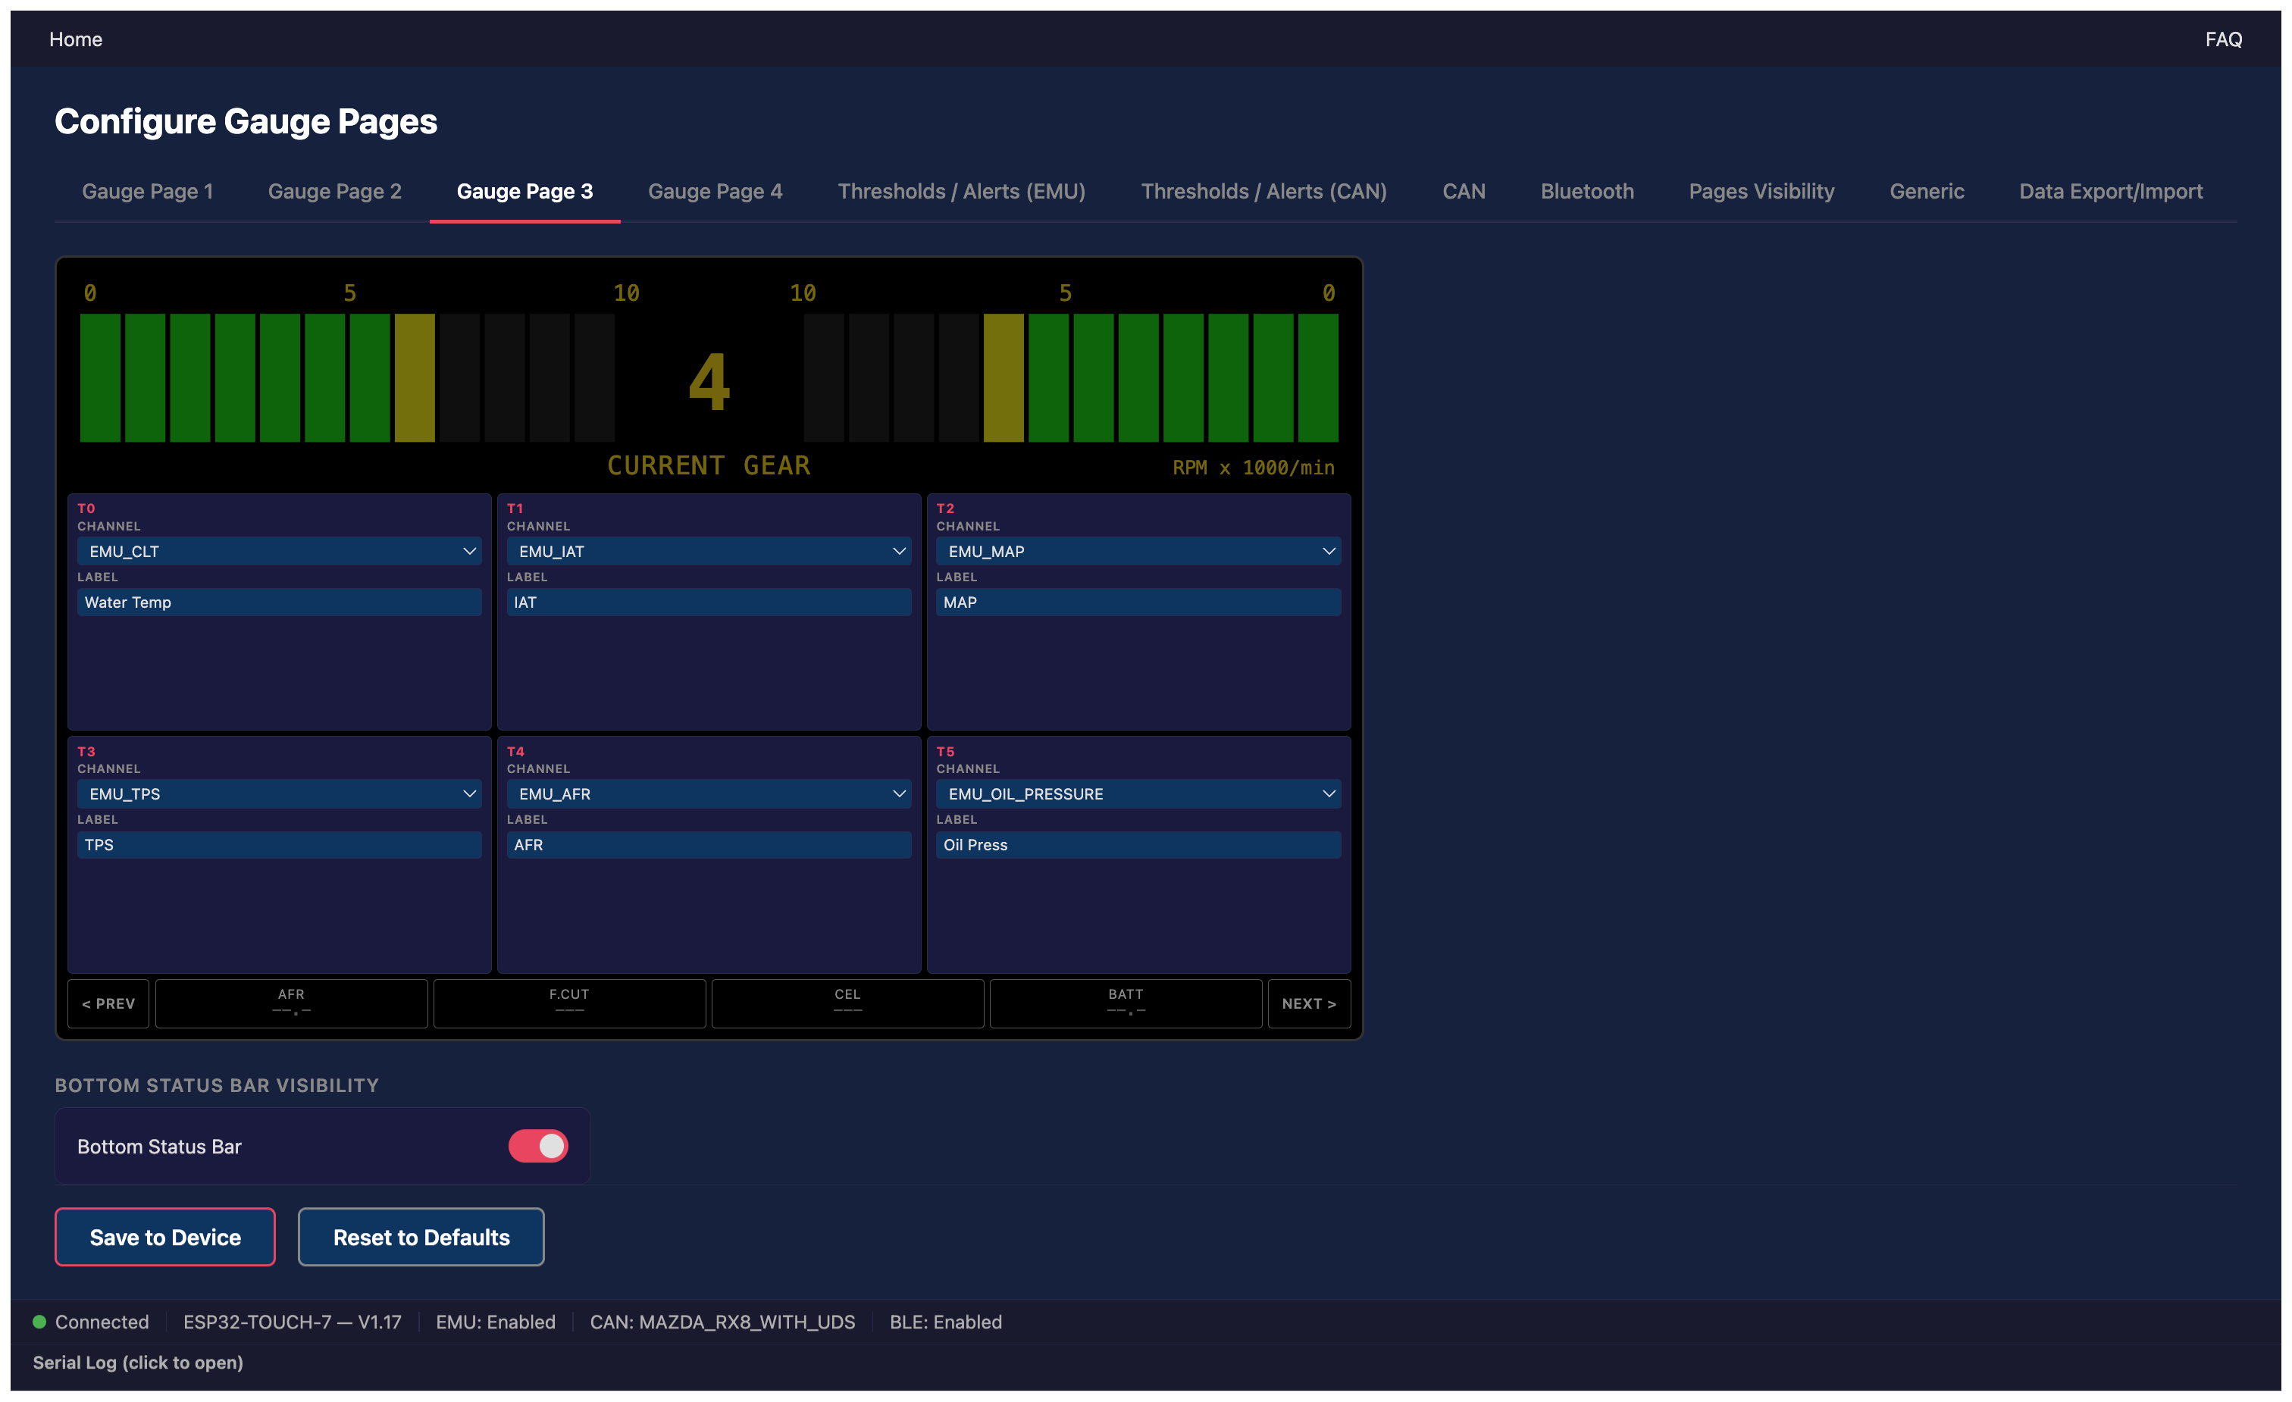2292x1402 pixels.
Task: Expand the T2 channel dropdown EMU_MAP
Action: point(1138,551)
